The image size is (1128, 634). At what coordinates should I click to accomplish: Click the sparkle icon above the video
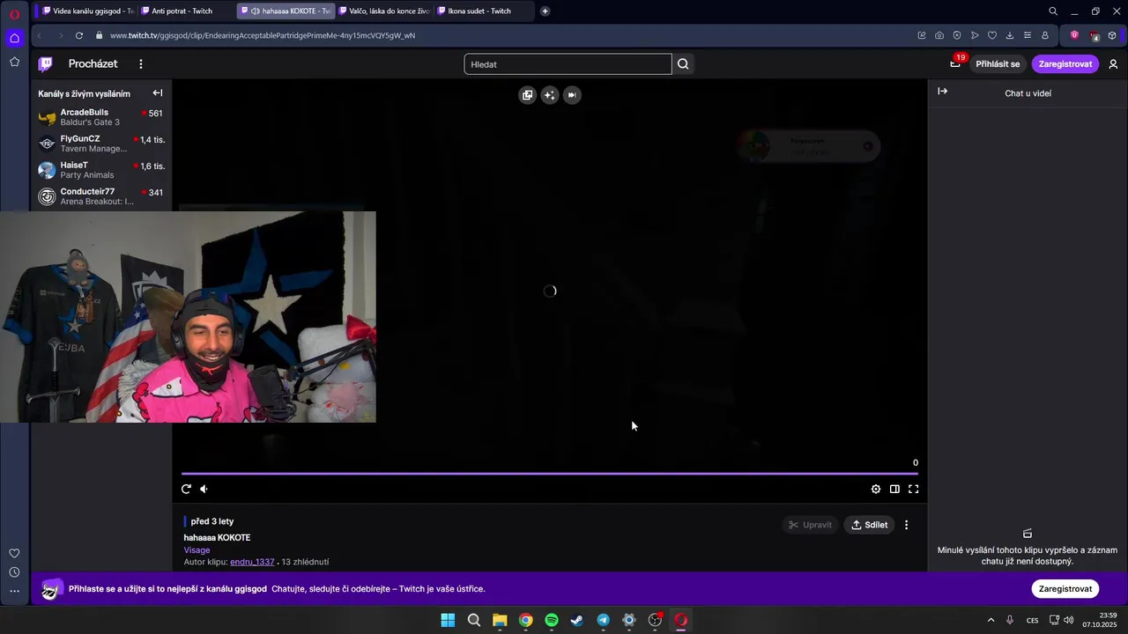[550, 95]
